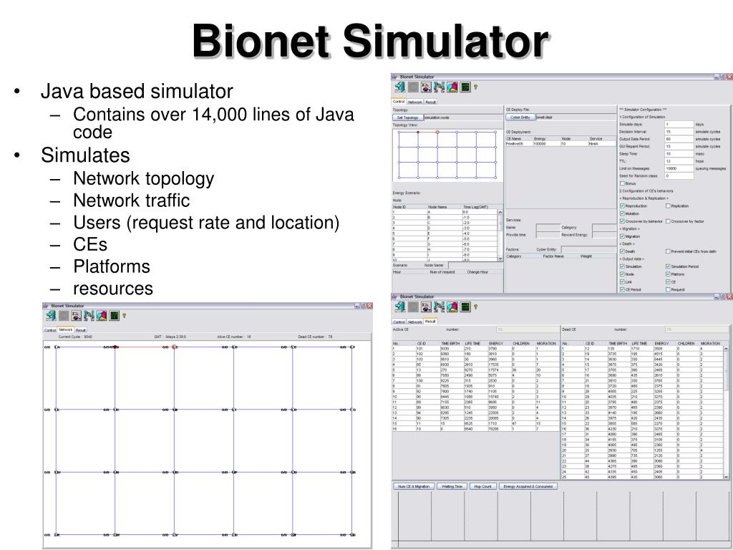The height and width of the screenshot is (550, 733).
Task: Click the door-arrow exit icon in Control-tab window
Action: tap(399, 87)
